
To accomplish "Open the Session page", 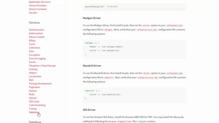I will (33, 98).
